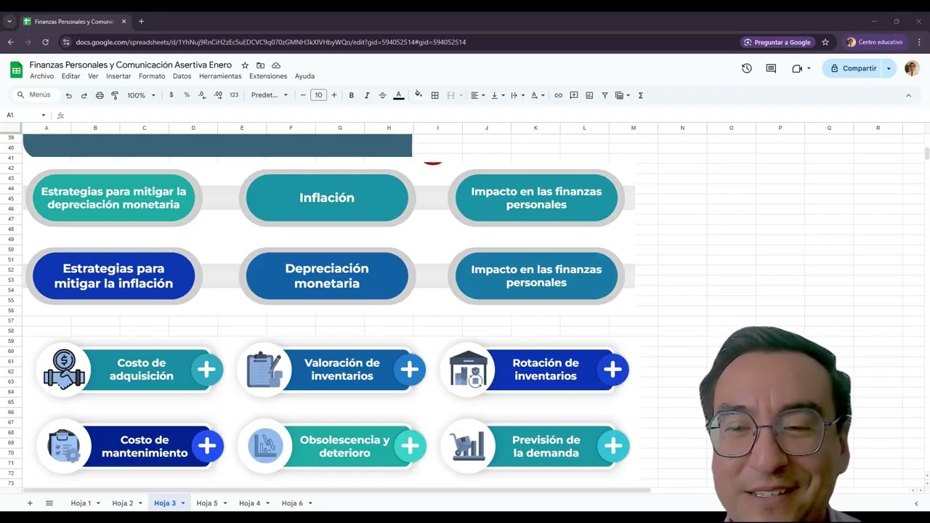The width and height of the screenshot is (930, 523).
Task: Insert a comment from toolbar
Action: 574,95
